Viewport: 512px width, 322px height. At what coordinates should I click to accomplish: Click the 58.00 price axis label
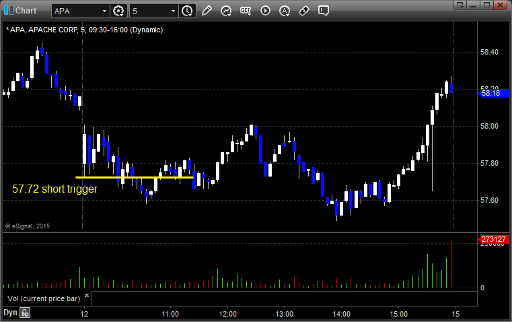point(489,126)
